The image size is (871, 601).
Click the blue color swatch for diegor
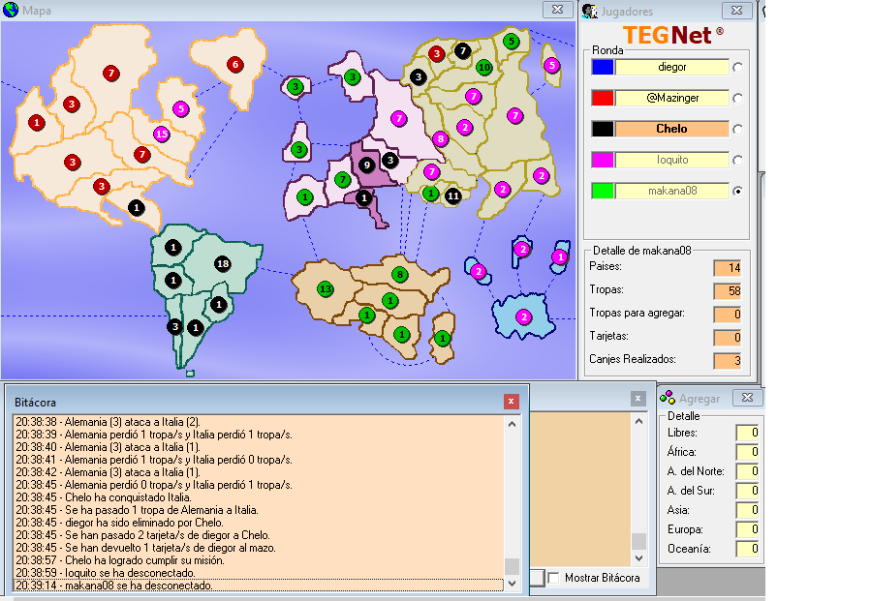pos(603,67)
